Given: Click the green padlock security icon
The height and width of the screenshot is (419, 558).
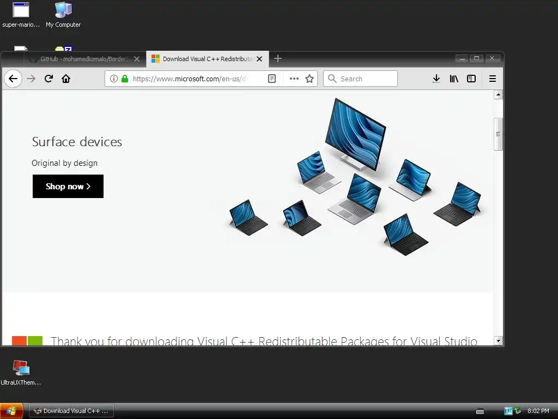Looking at the screenshot, I should (x=125, y=79).
